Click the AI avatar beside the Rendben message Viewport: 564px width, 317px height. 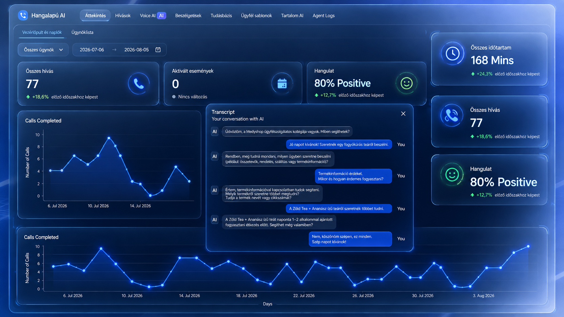pyautogui.click(x=215, y=156)
